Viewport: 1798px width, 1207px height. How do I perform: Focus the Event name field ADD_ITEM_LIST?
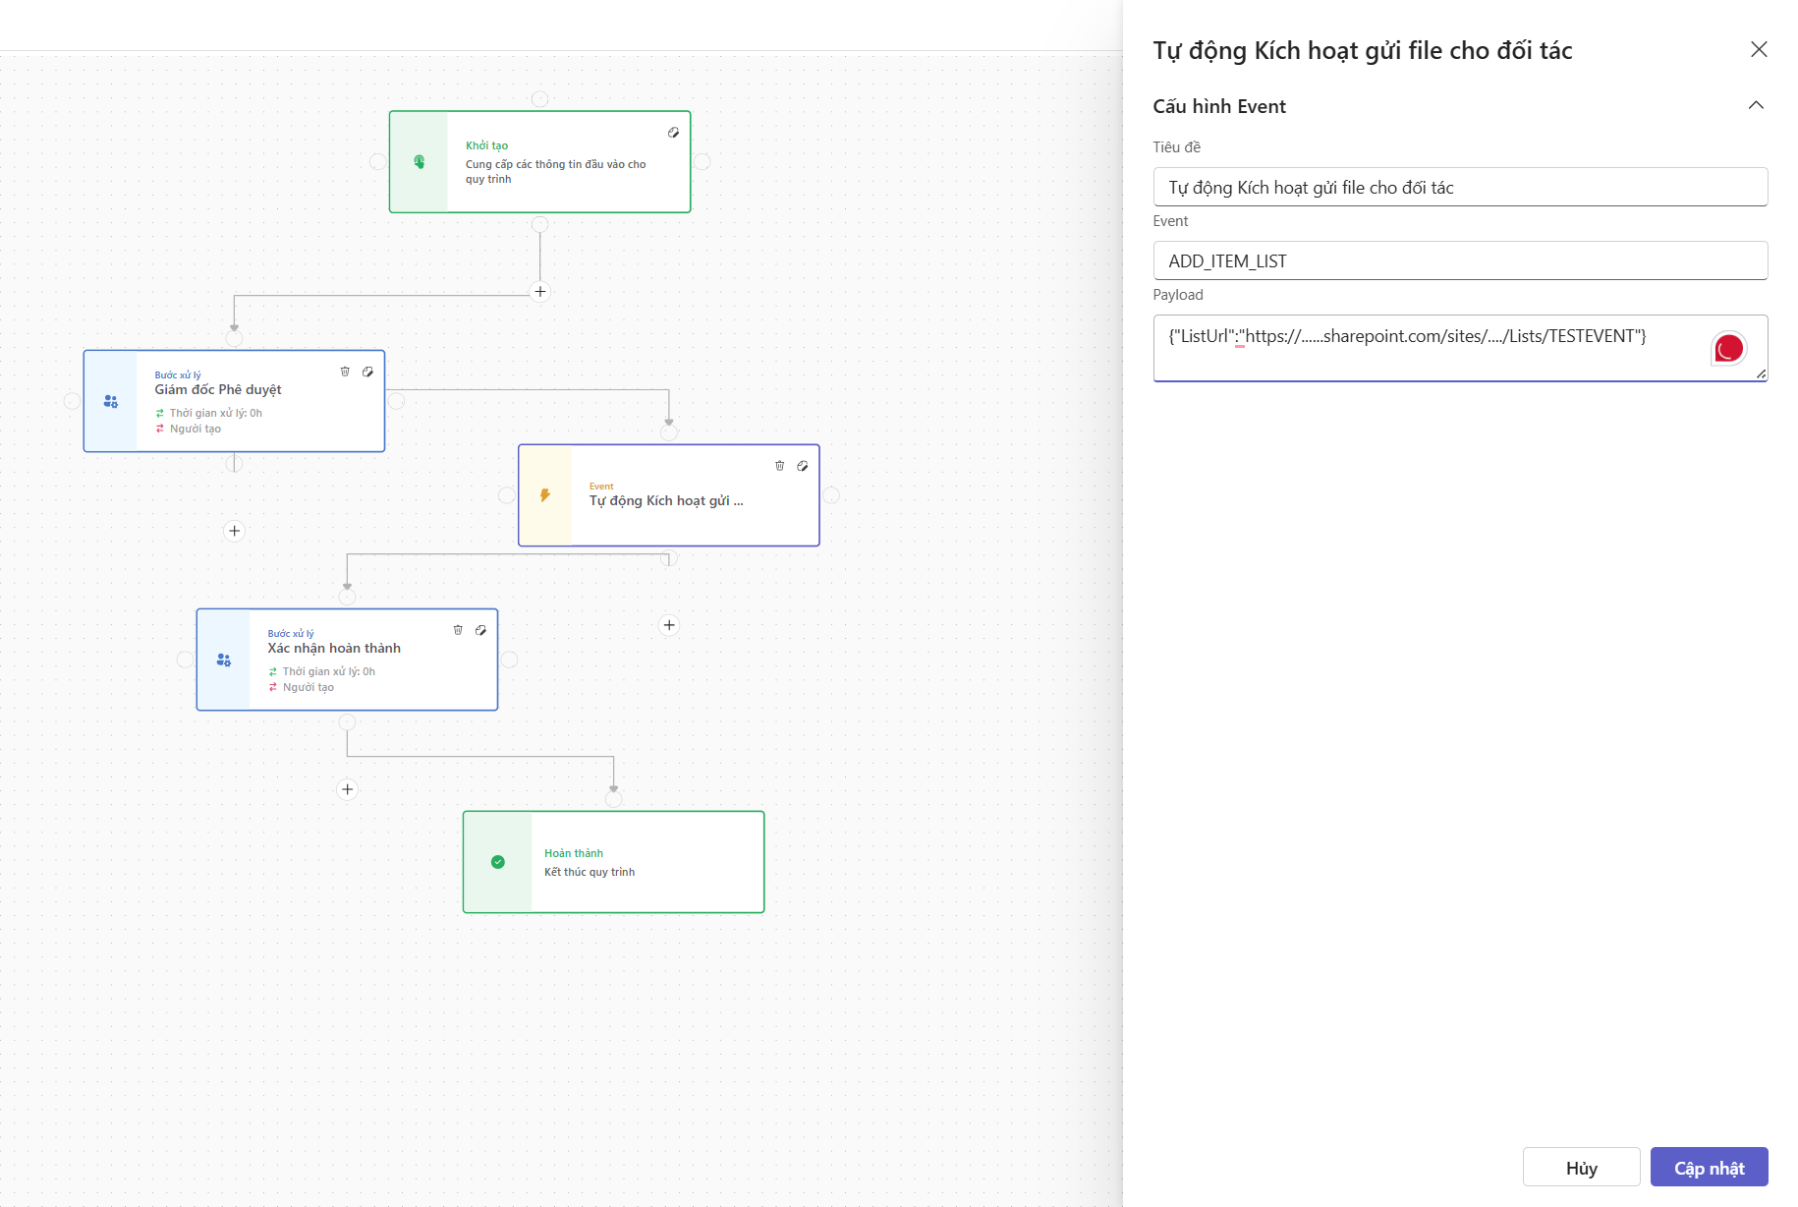click(x=1460, y=261)
